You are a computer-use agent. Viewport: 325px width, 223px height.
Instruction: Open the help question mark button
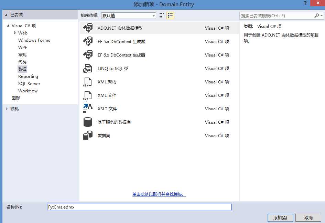tap(305, 3)
